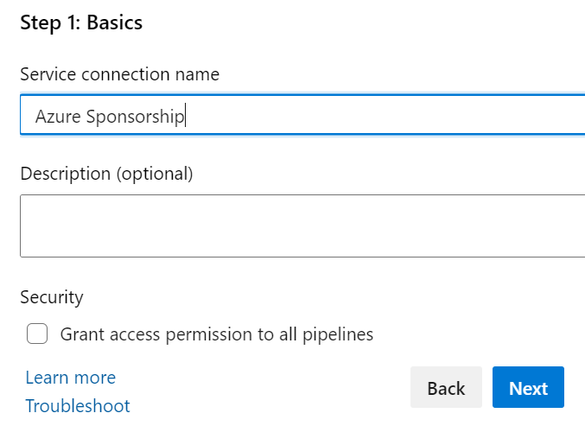
Task: Click the Security section heading
Action: pyautogui.click(x=52, y=297)
